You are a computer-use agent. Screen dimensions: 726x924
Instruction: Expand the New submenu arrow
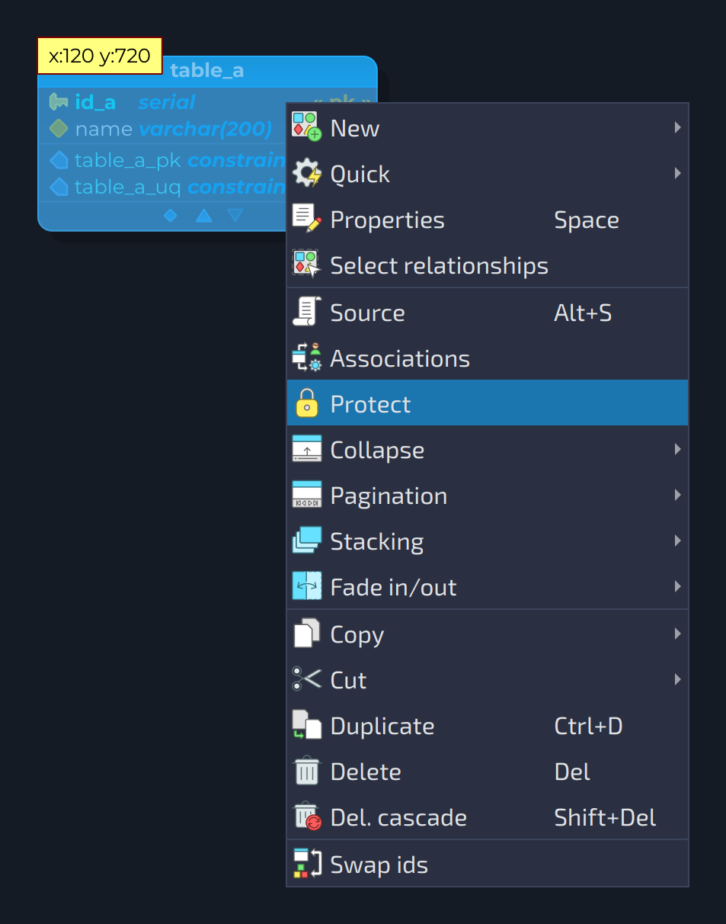[677, 127]
